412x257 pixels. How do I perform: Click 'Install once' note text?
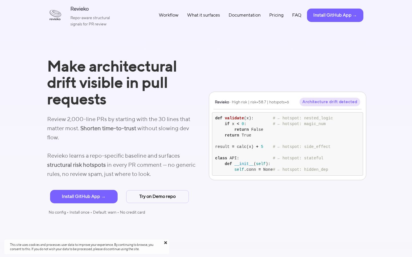(80, 212)
